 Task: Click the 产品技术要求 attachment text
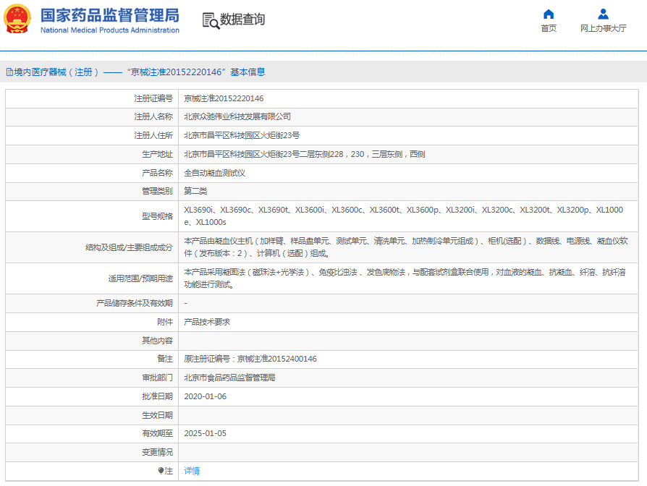click(207, 322)
